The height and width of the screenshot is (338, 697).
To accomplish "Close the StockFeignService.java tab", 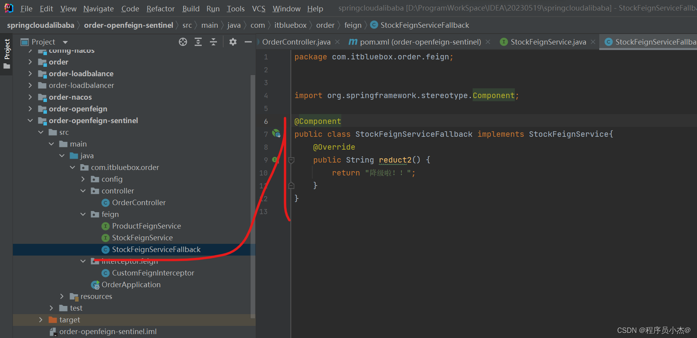I will tap(593, 42).
